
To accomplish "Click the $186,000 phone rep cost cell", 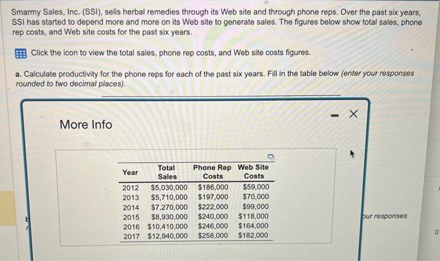I will (x=213, y=187).
